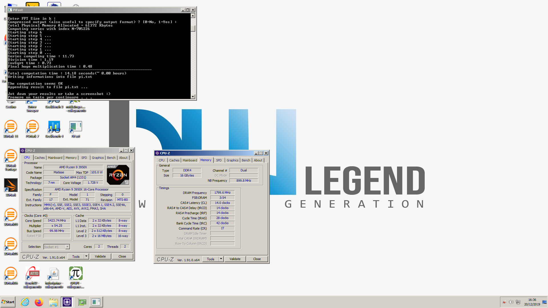Click the DRAM Frequency 1799.6 MHz value
Viewport: 548px width, 308px height.
[222, 193]
